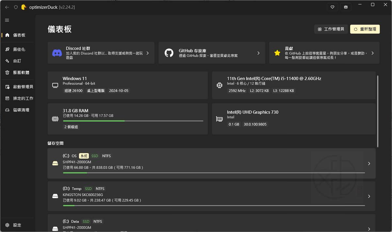
Task: Open 啟動管理員 in the sidebar
Action: [18, 87]
